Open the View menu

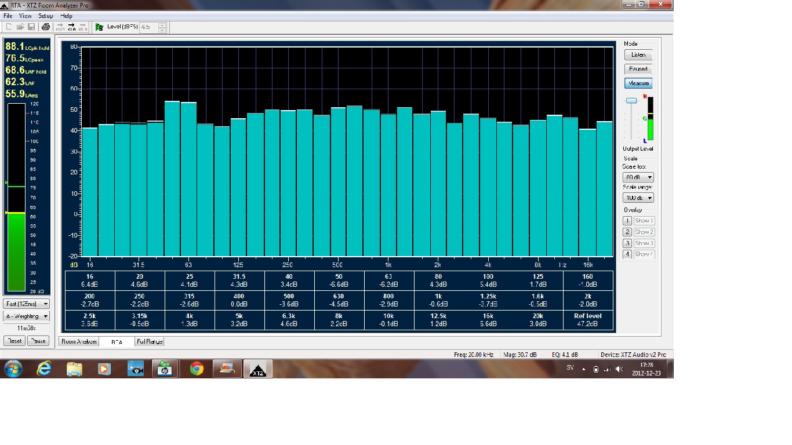(x=26, y=16)
